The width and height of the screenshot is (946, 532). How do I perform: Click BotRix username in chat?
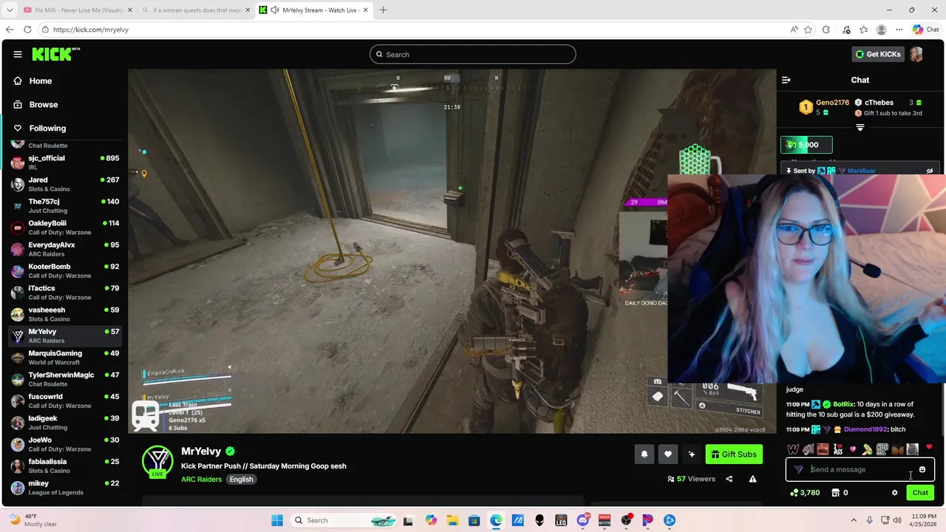[x=843, y=404]
